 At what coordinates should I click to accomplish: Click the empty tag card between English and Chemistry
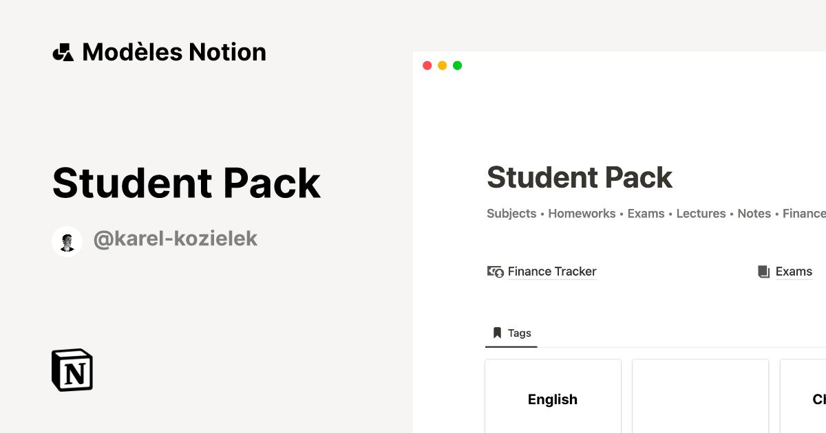click(700, 399)
